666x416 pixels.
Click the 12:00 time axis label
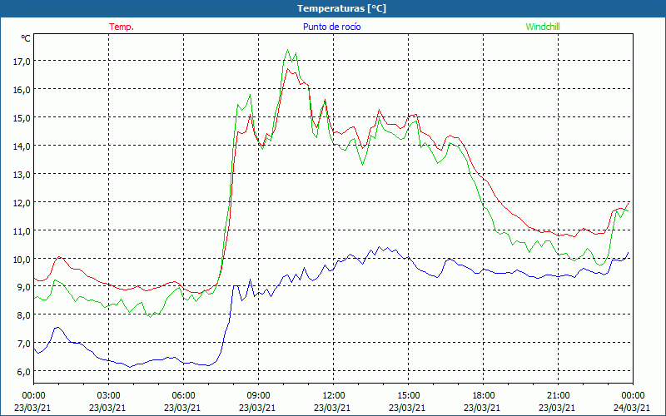tap(332, 395)
